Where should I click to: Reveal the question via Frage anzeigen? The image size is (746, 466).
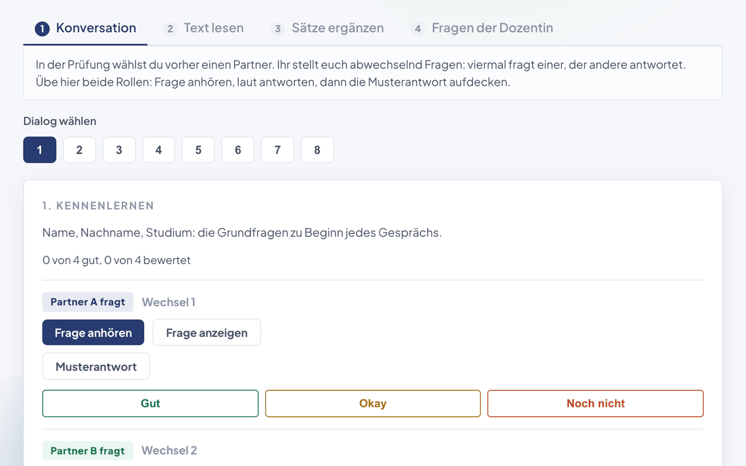click(x=206, y=332)
